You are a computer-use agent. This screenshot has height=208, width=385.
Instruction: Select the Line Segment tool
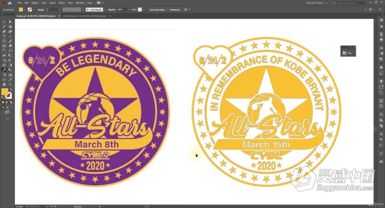coord(10,37)
